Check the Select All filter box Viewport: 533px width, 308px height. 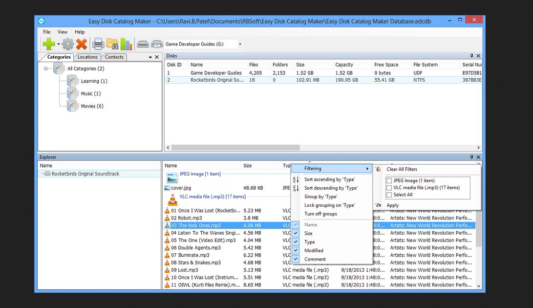(389, 195)
